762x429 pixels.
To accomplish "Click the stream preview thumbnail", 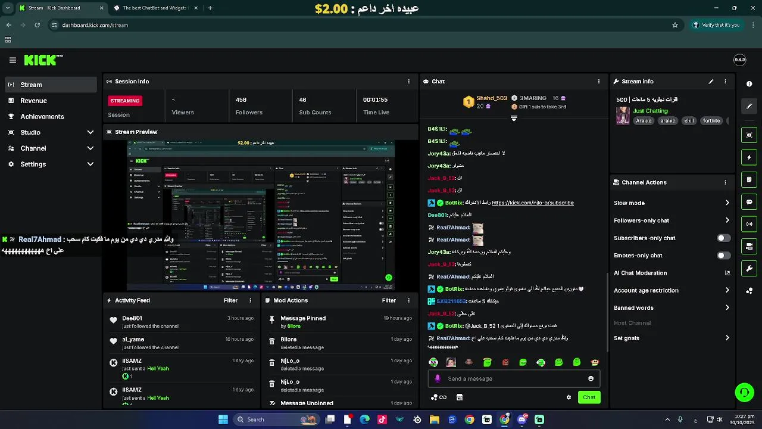I will coord(261,215).
